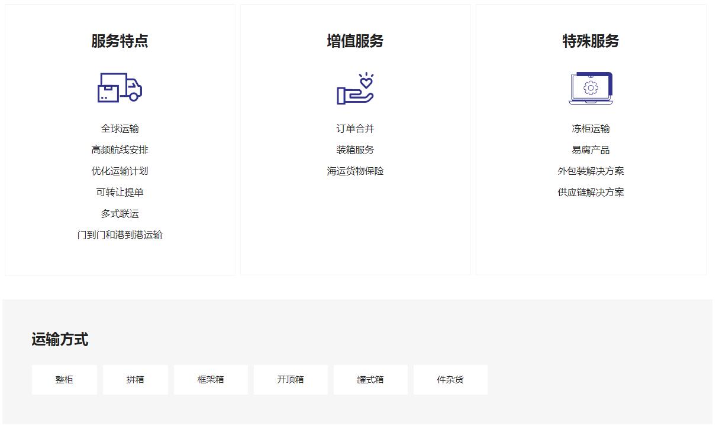Image resolution: width=716 pixels, height=430 pixels.
Task: Click the 运输方式 section title
Action: [x=60, y=340]
